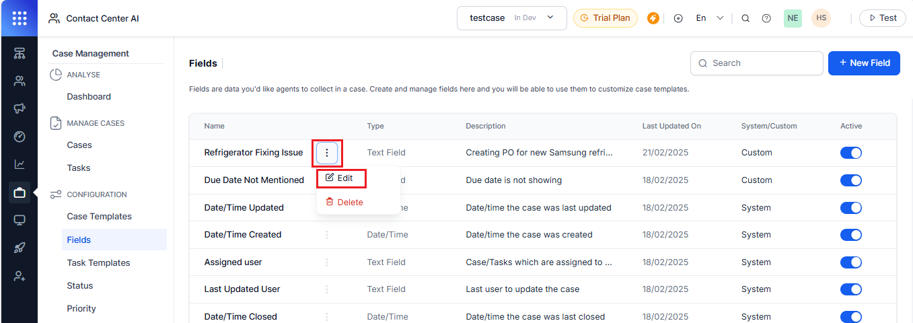
Task: Click the magnifier search icon in top bar
Action: (x=745, y=18)
